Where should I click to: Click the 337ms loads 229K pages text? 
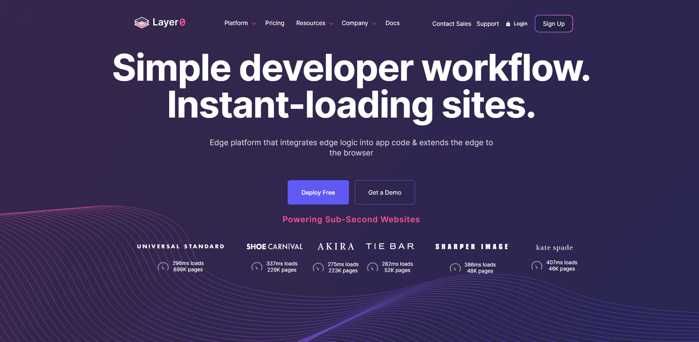(282, 267)
